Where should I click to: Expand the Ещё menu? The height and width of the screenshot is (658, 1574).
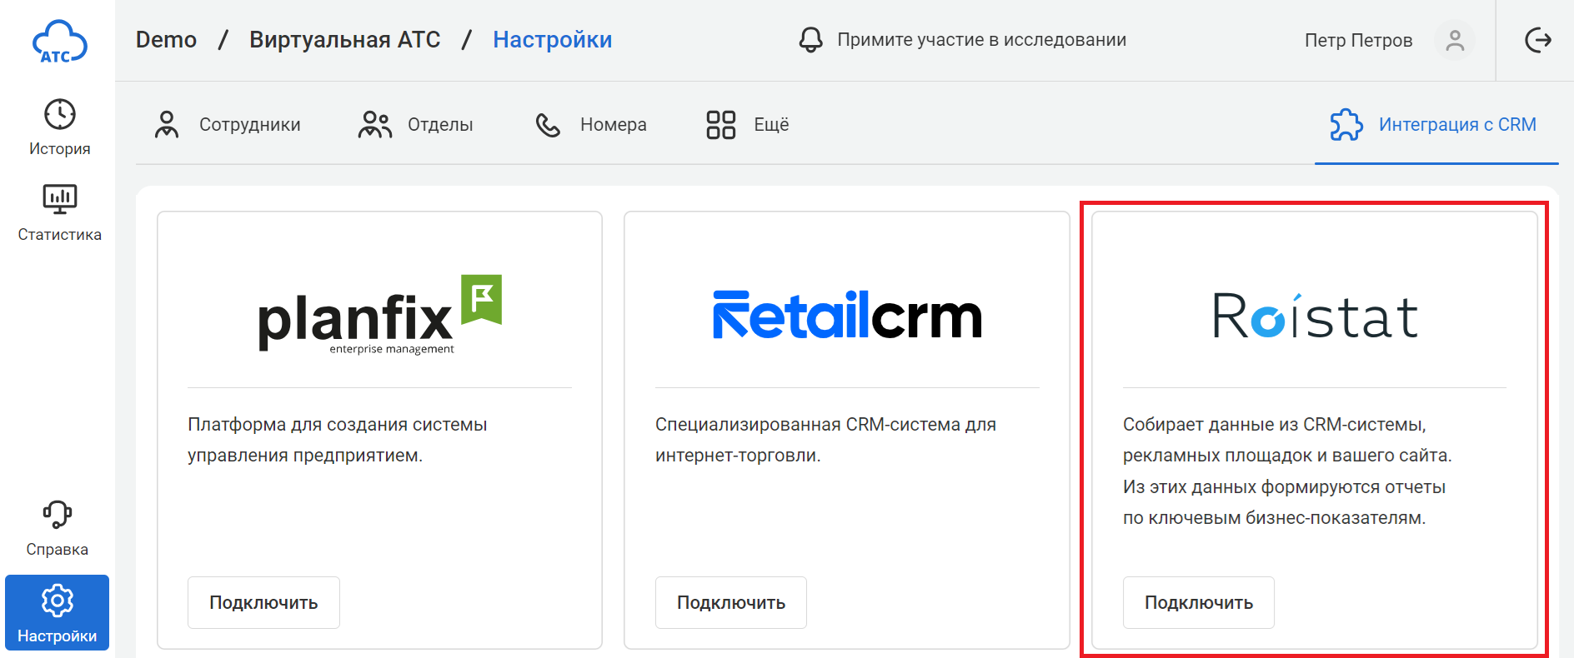pyautogui.click(x=747, y=125)
